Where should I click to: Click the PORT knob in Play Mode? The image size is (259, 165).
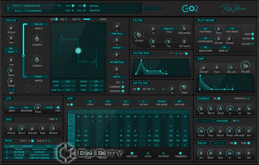coord(219,28)
